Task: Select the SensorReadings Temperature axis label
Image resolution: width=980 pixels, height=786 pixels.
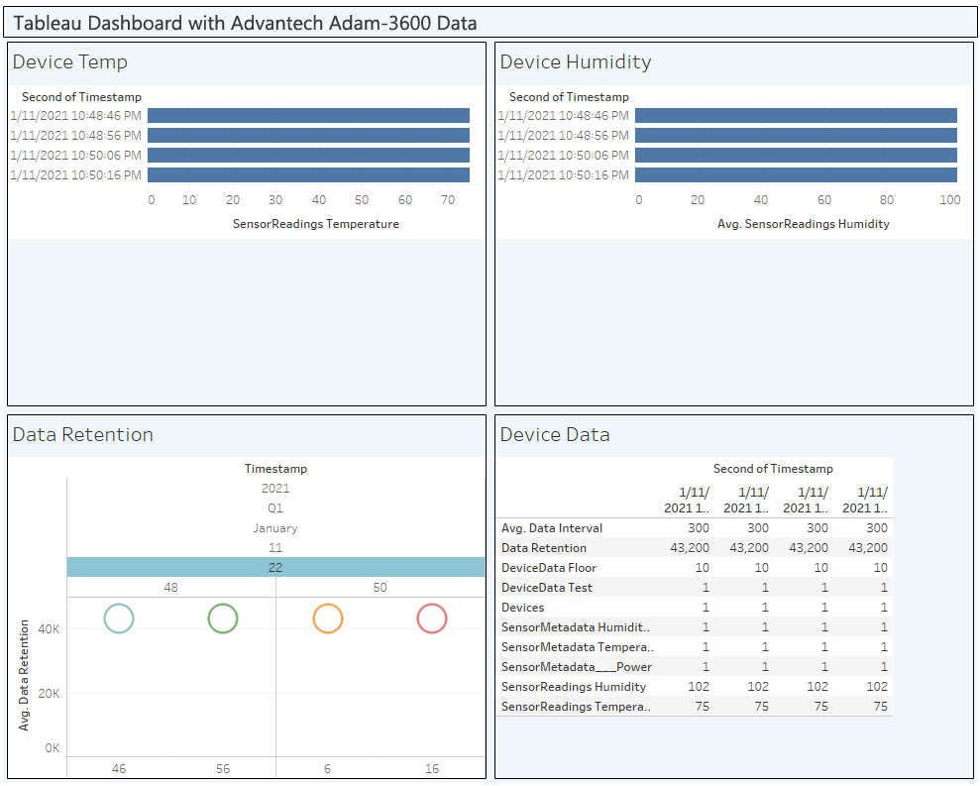Action: click(316, 224)
